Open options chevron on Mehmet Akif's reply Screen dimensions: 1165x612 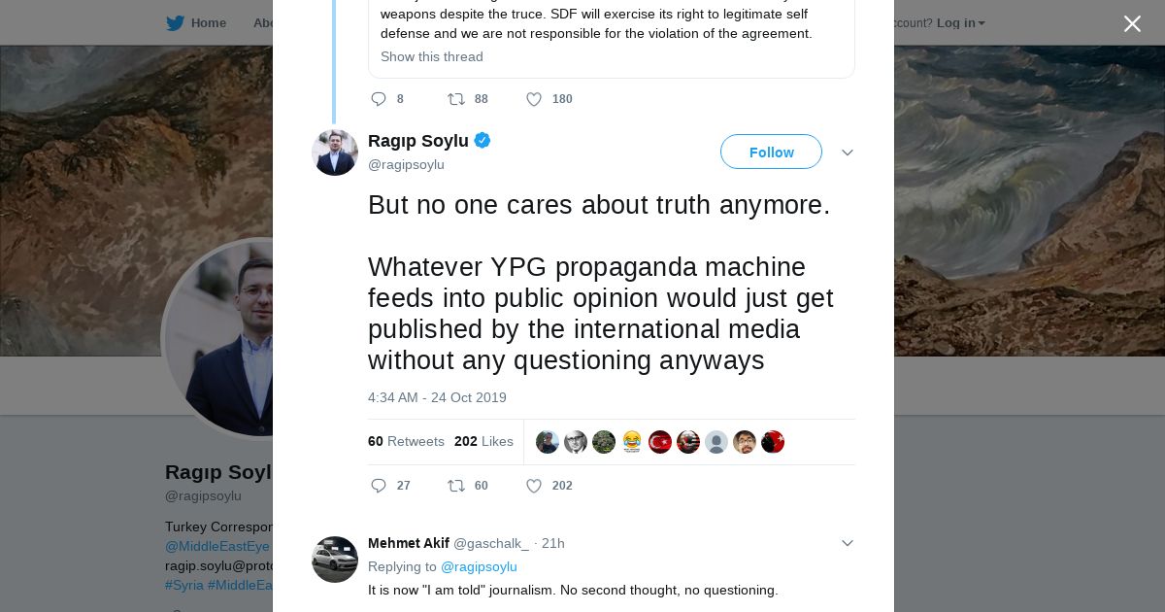847,543
